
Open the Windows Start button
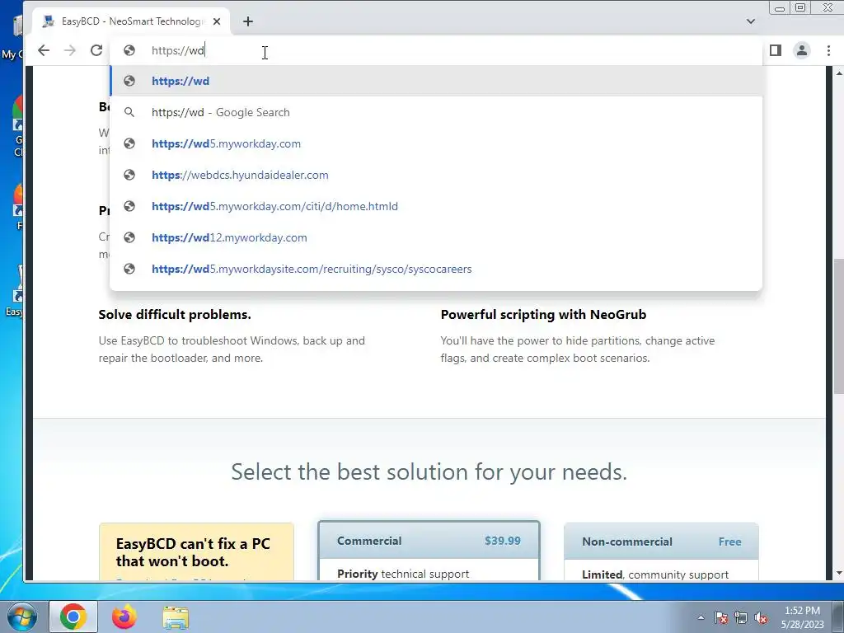coord(21,617)
